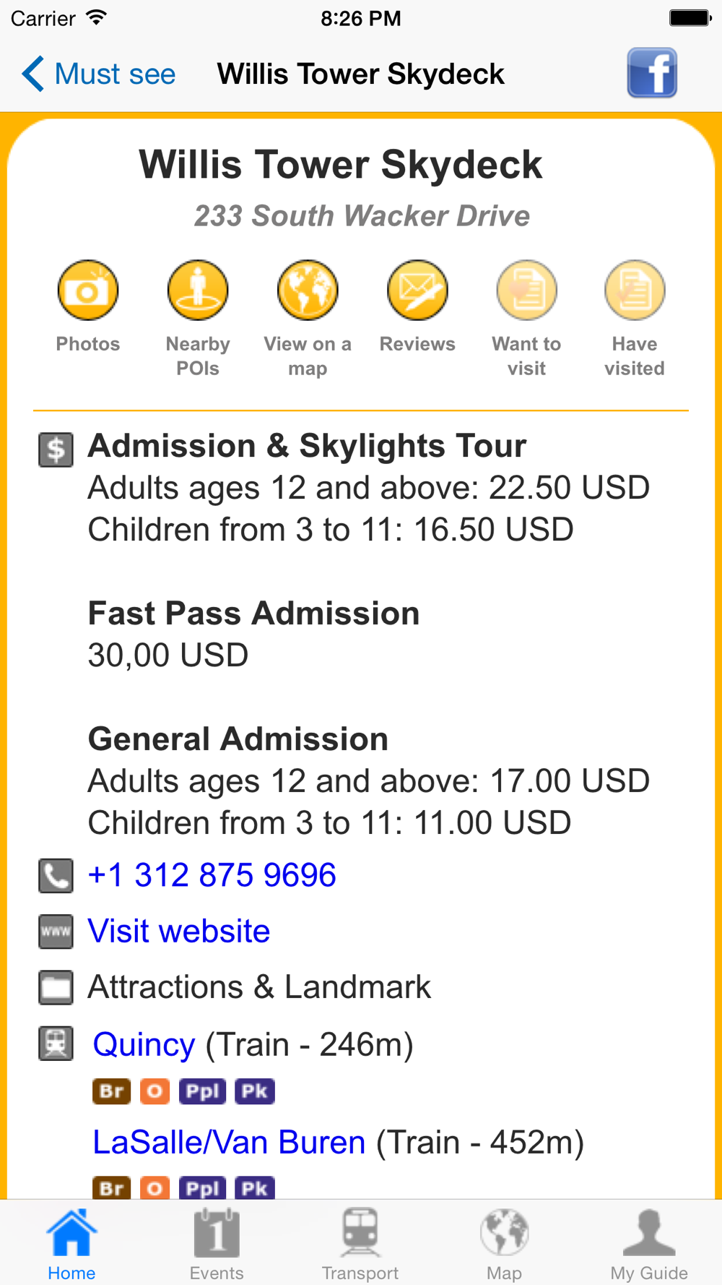Tap the phone icon beside the number
Viewport: 722px width, 1285px height.
click(x=56, y=876)
